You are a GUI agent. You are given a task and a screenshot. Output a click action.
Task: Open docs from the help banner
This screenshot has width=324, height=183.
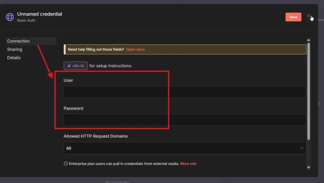click(135, 49)
